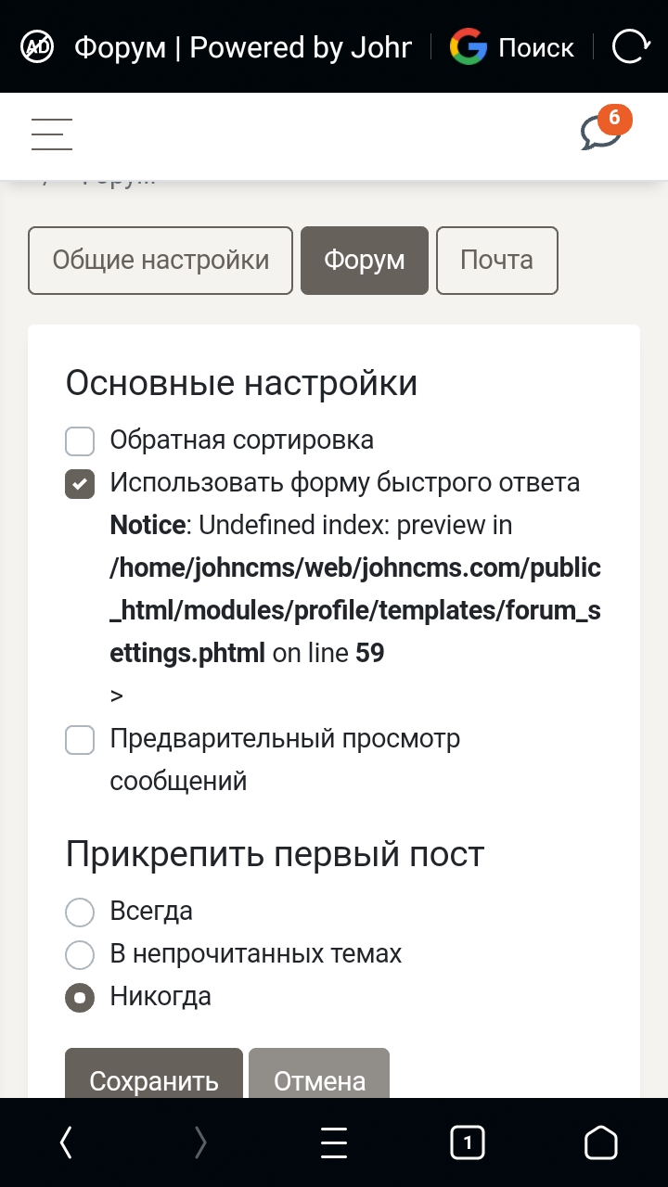Select the Никогда radio option
668x1187 pixels.
coord(80,998)
